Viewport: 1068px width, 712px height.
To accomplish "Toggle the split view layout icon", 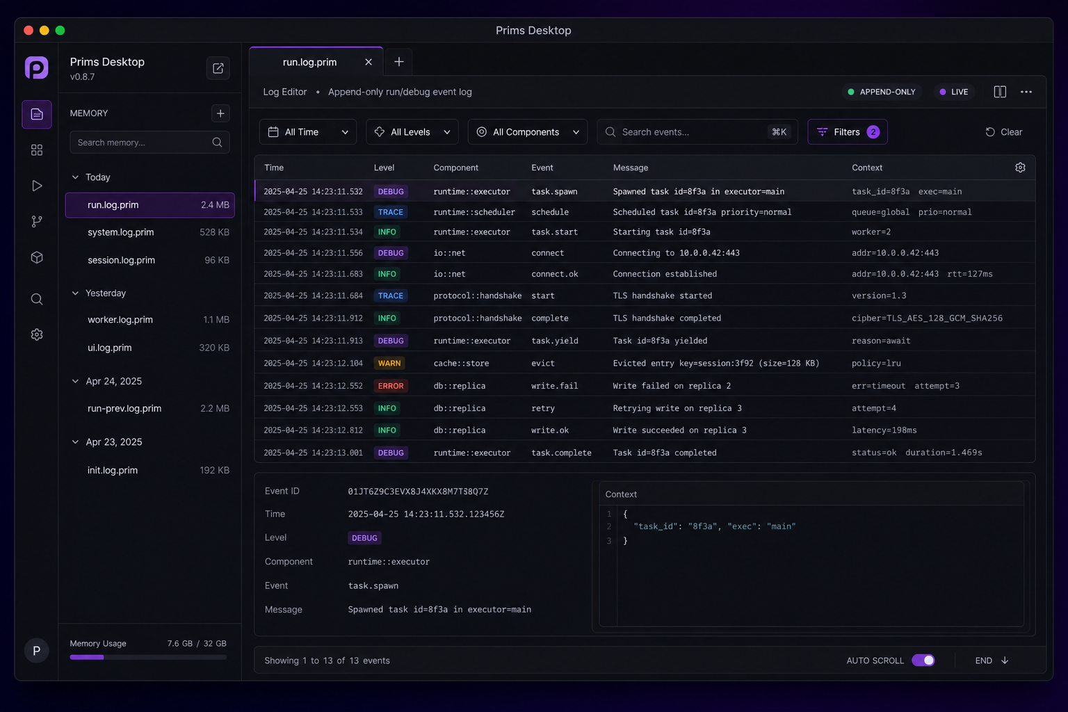I will (1000, 92).
